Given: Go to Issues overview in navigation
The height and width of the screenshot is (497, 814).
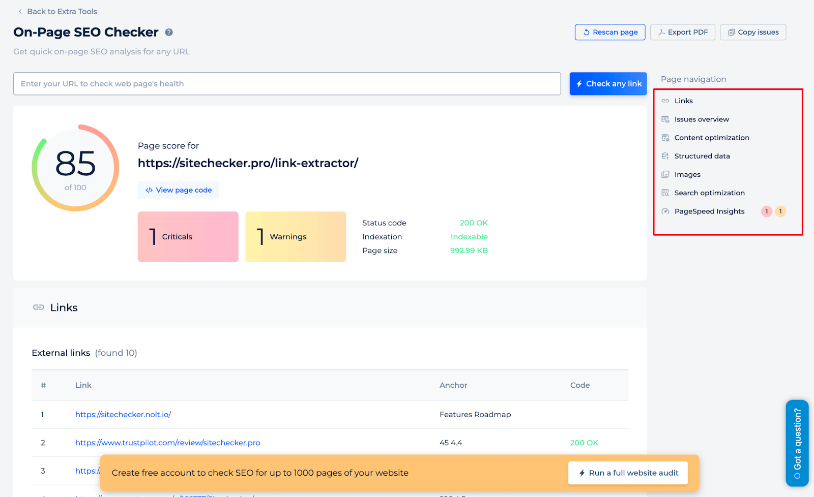Looking at the screenshot, I should pos(702,119).
